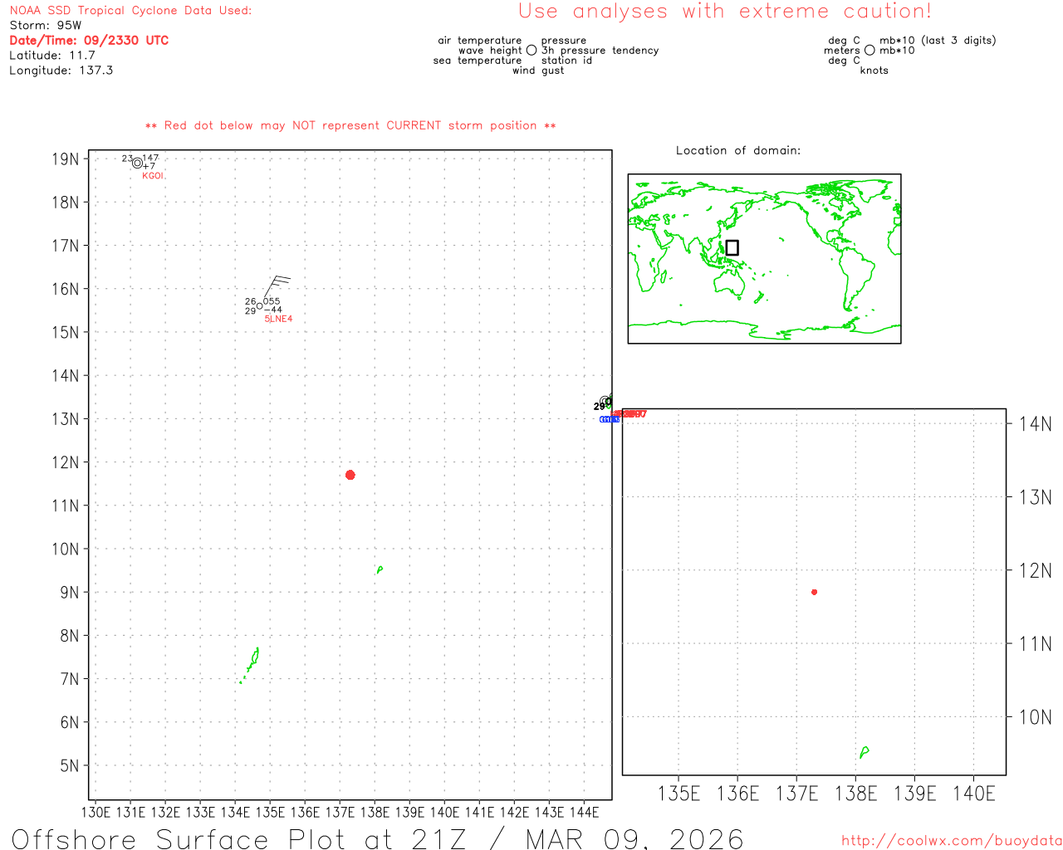This screenshot has height=850, width=1063.
Task: Click the 'Location of domain:' label
Action: (x=738, y=150)
